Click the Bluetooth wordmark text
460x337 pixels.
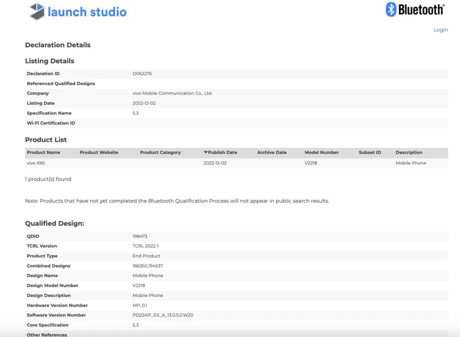pyautogui.click(x=421, y=9)
